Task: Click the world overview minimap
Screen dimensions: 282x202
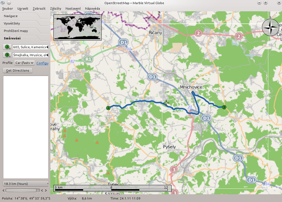Action: point(78,27)
